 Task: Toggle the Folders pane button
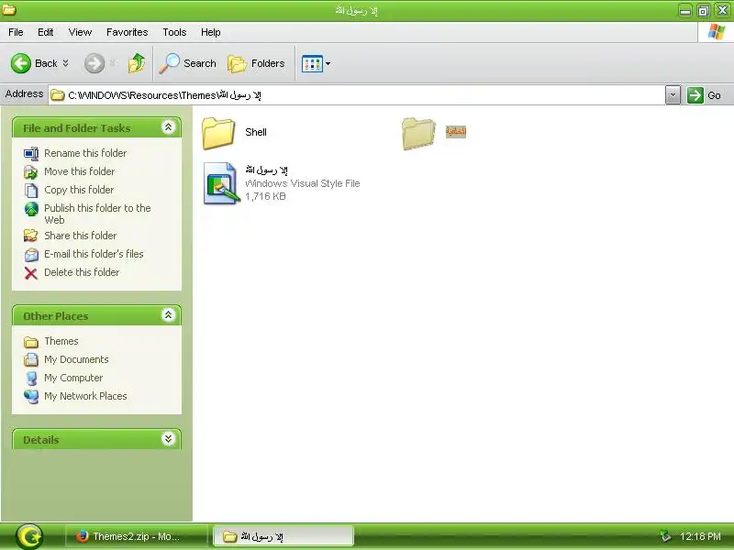256,63
